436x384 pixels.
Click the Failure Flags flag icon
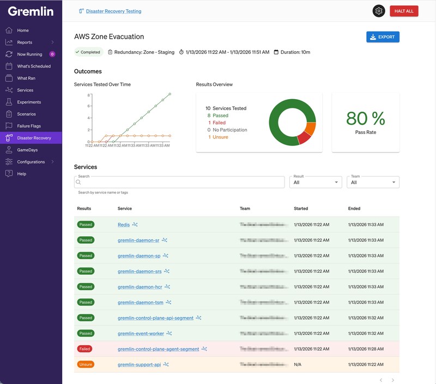click(x=9, y=126)
